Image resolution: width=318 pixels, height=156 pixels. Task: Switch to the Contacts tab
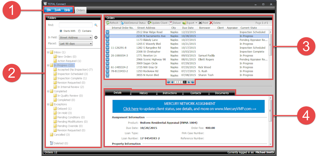tap(196, 93)
